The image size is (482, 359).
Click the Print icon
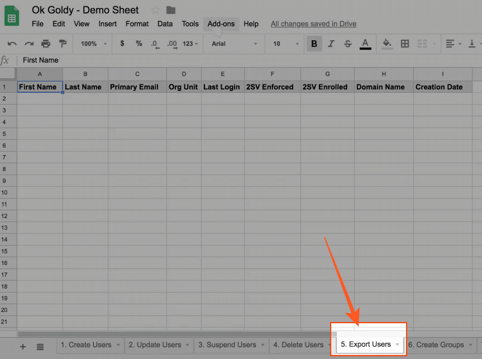(x=46, y=44)
